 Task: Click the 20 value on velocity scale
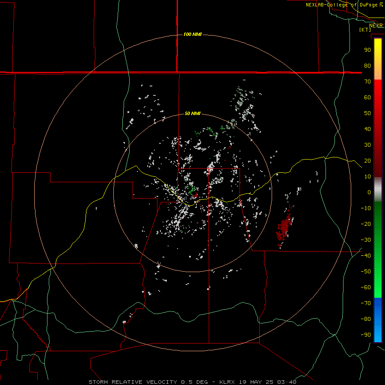(x=367, y=161)
